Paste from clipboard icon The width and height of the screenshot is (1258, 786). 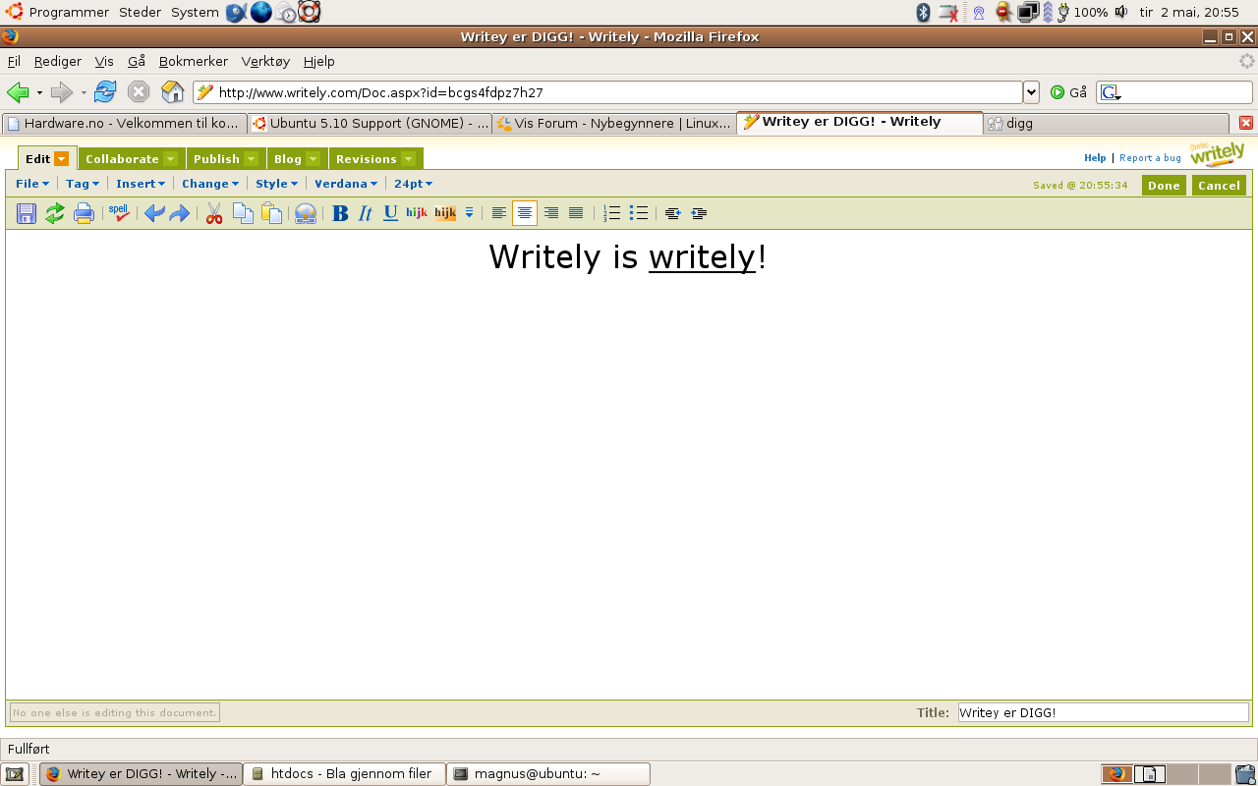pos(271,213)
